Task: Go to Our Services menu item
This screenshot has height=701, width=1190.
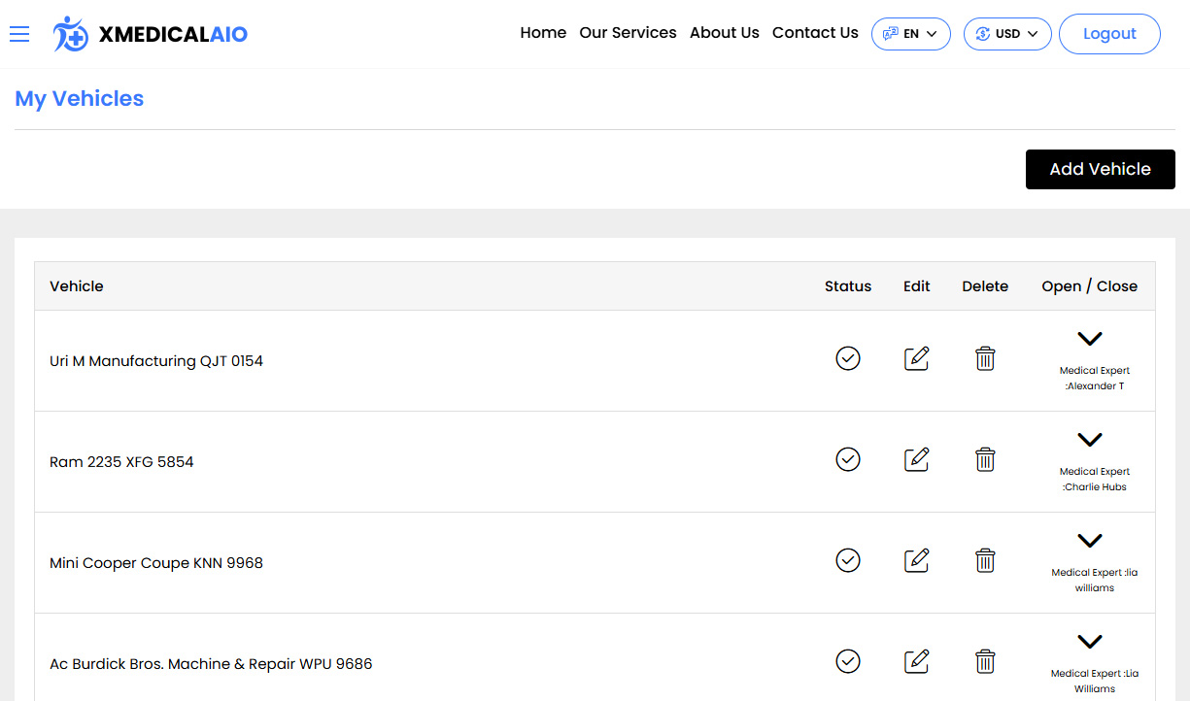Action: (628, 33)
